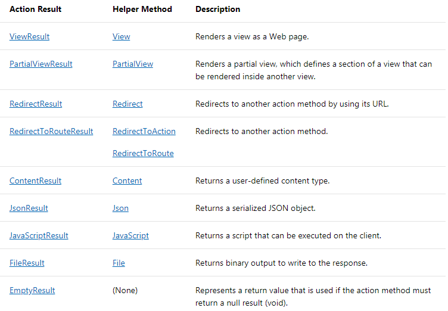Screen dimensions: 448x311
Task: Select the Json helper method link
Action: click(x=120, y=208)
